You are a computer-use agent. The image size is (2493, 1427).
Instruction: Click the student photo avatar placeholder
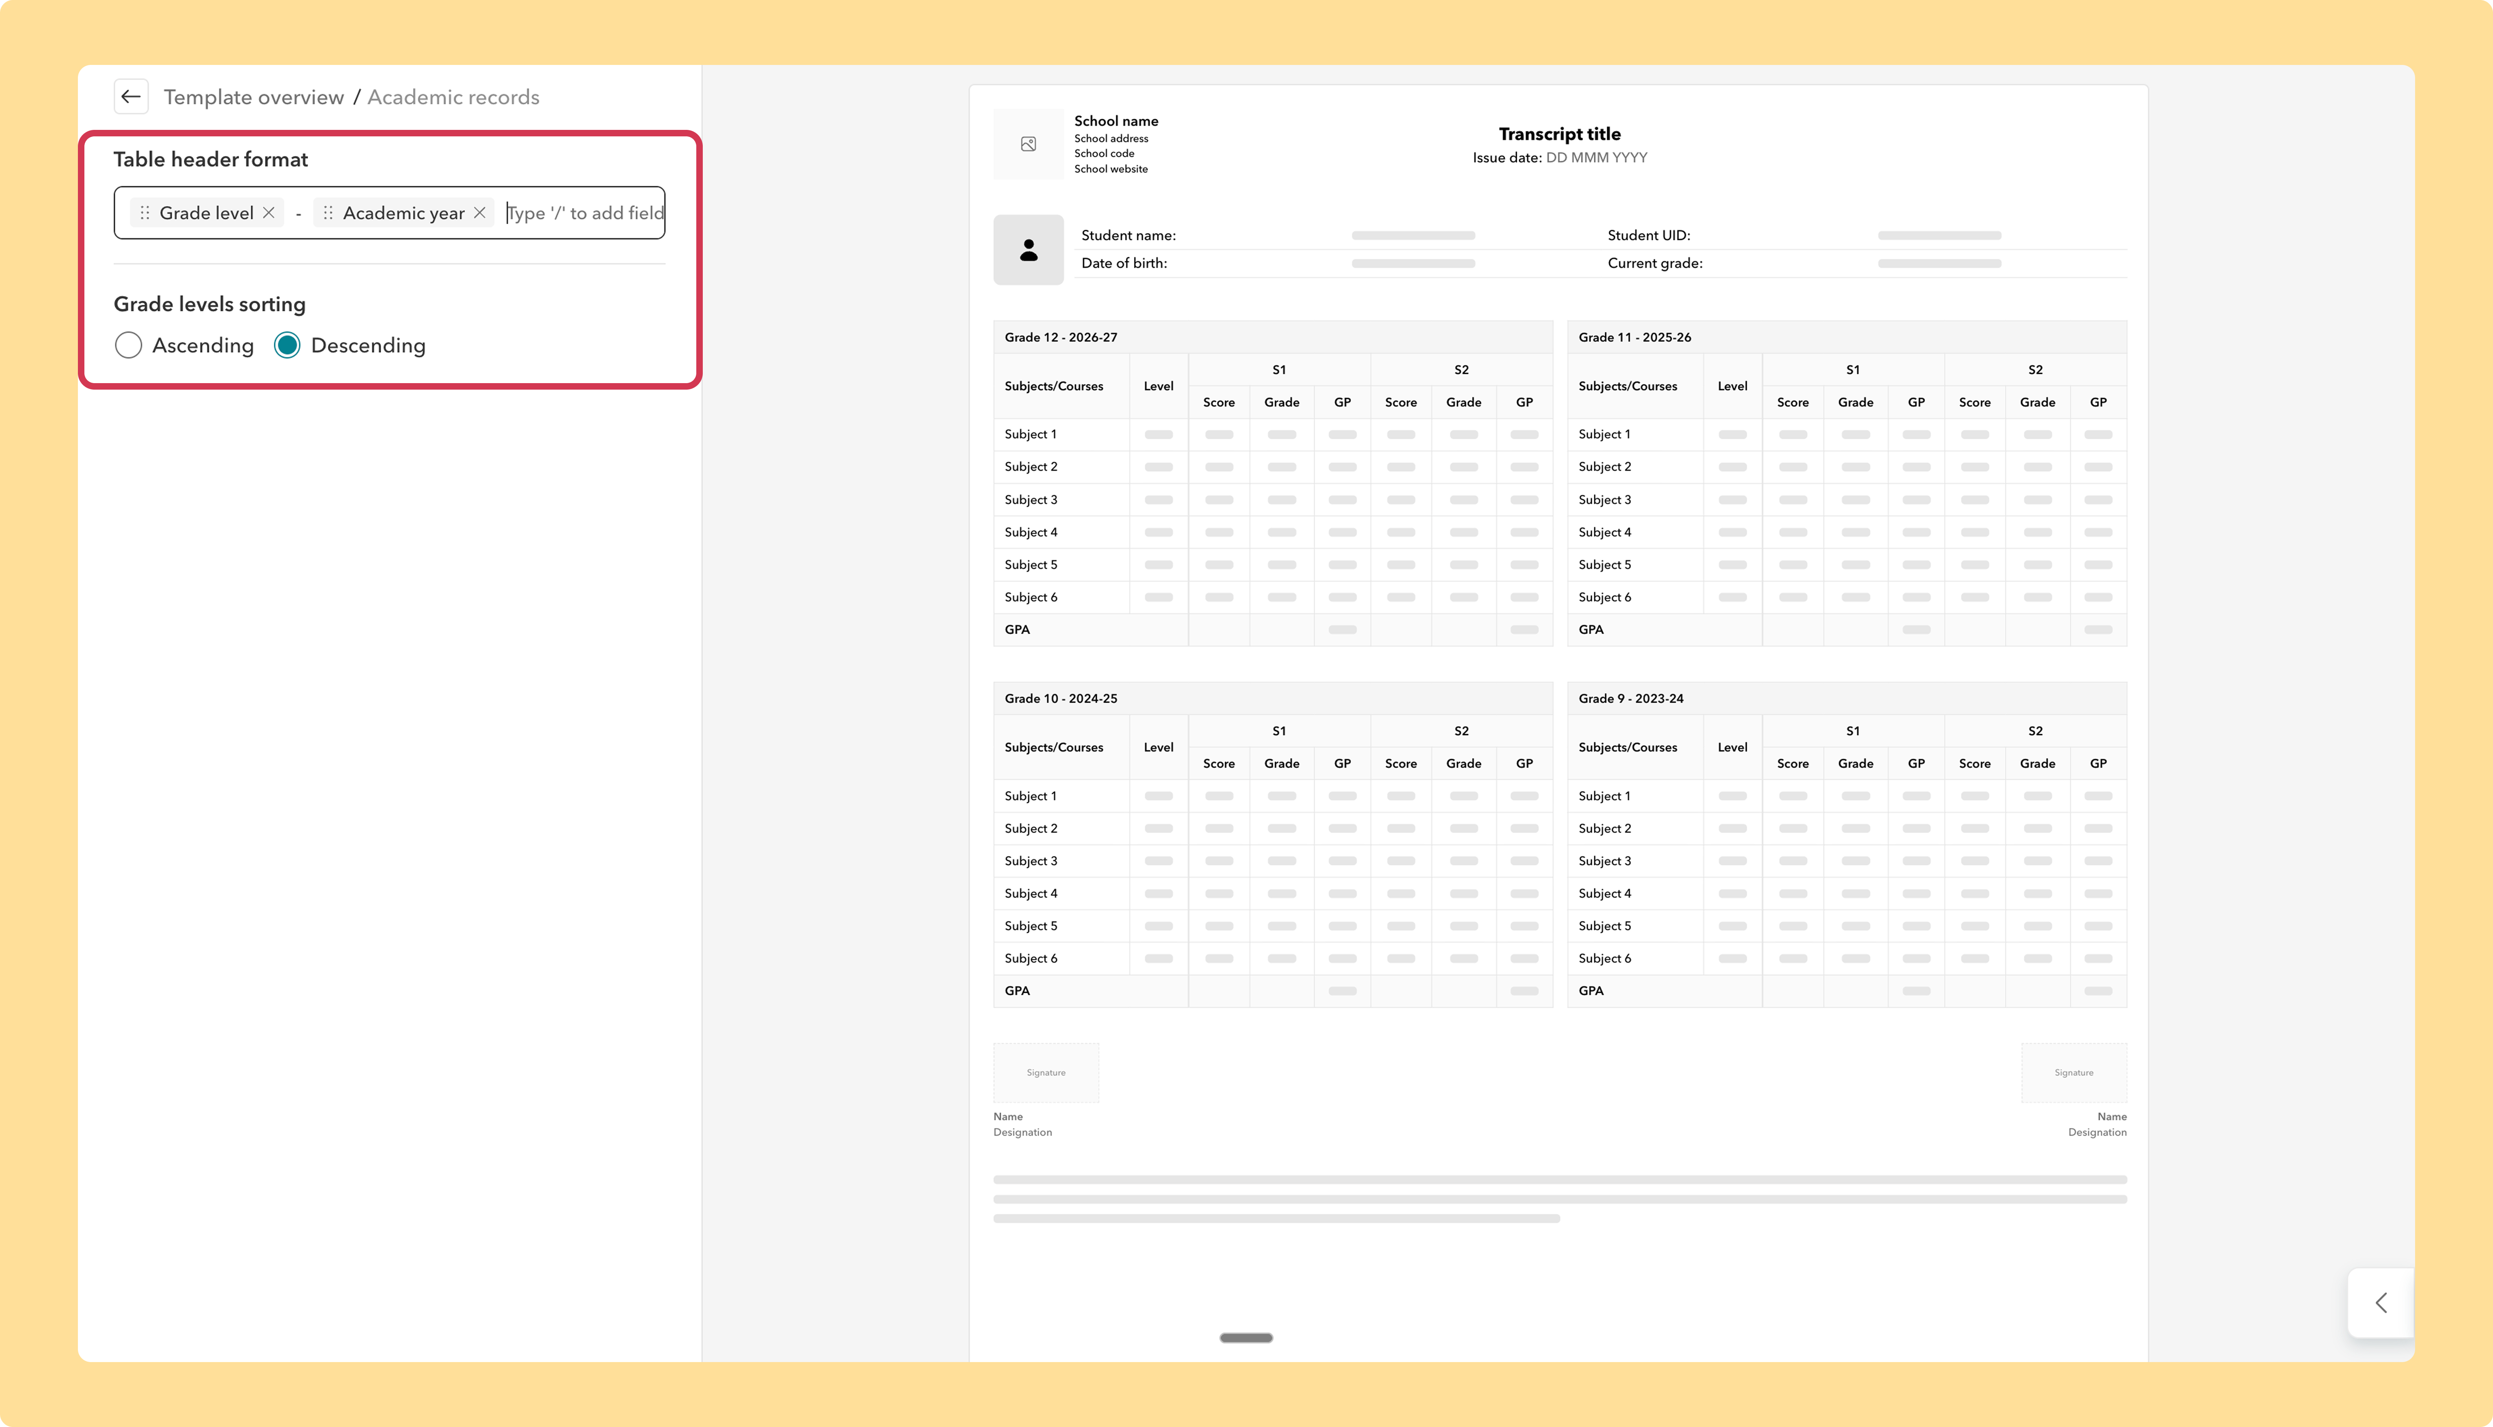click(1029, 250)
